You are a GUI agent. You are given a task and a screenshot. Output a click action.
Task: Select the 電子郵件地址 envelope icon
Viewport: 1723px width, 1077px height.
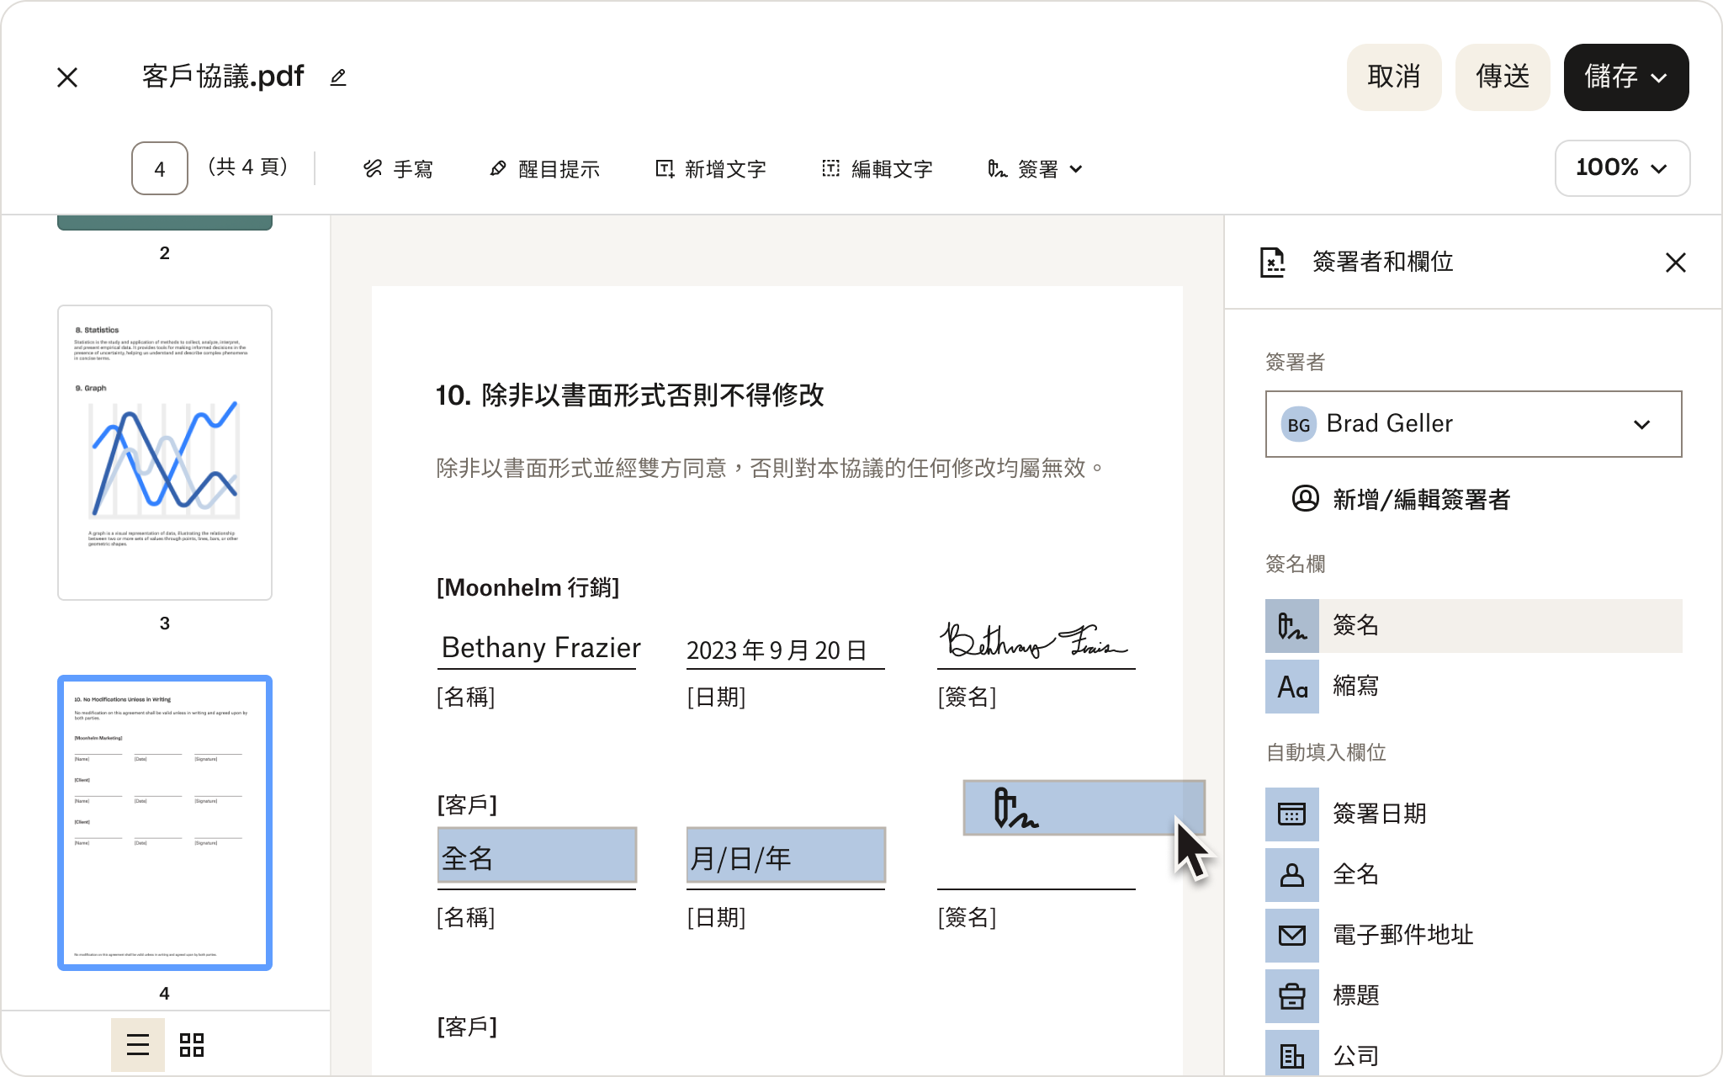1292,936
